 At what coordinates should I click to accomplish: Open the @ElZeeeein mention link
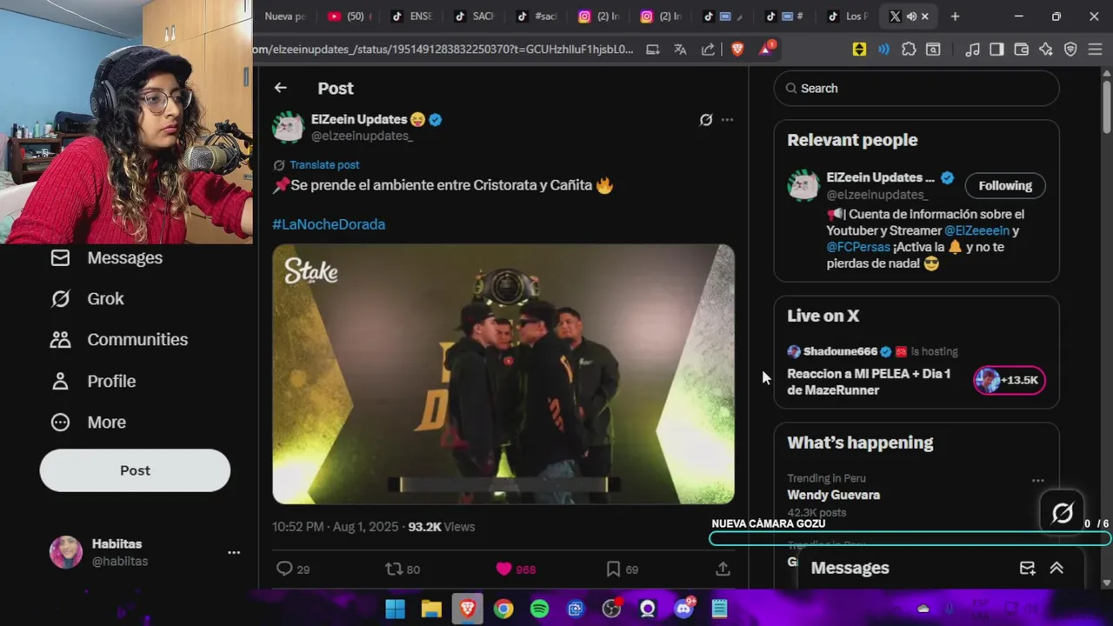(x=977, y=230)
